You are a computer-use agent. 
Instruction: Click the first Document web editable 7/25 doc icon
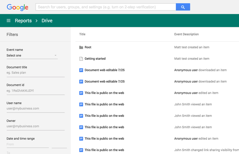81,70
